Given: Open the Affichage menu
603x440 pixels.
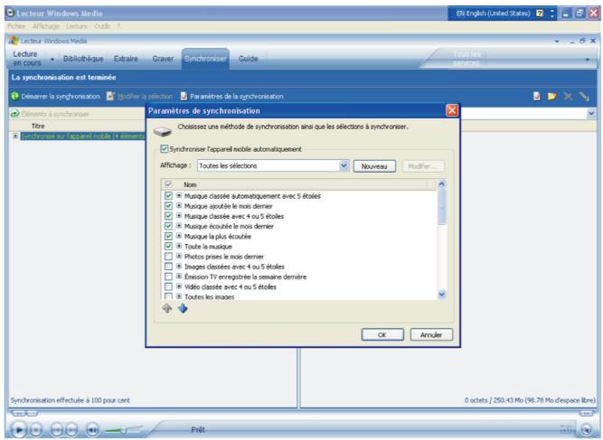Looking at the screenshot, I should point(46,26).
